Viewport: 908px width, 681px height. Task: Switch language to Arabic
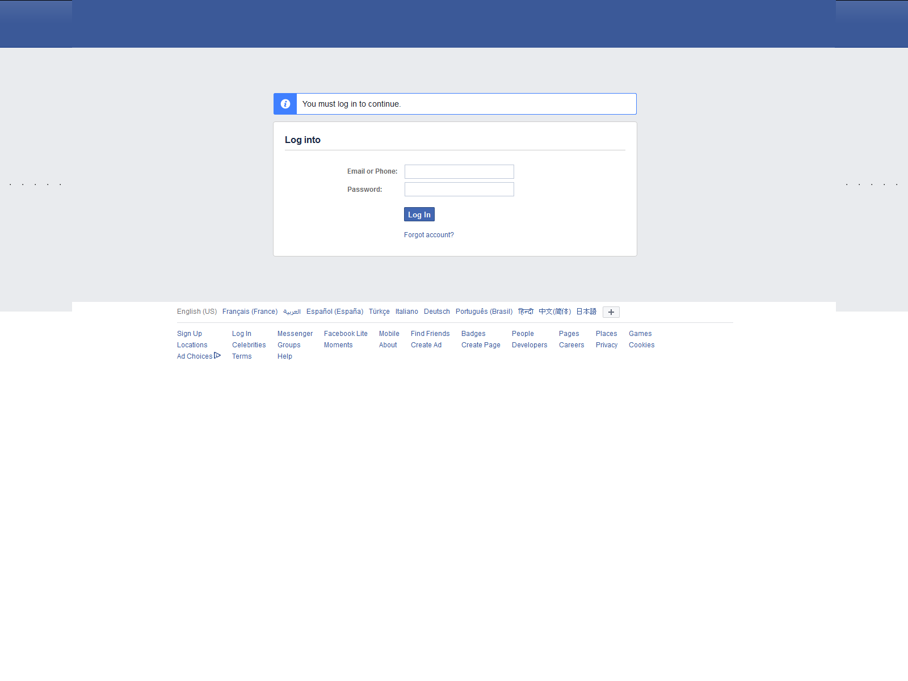[x=292, y=312]
